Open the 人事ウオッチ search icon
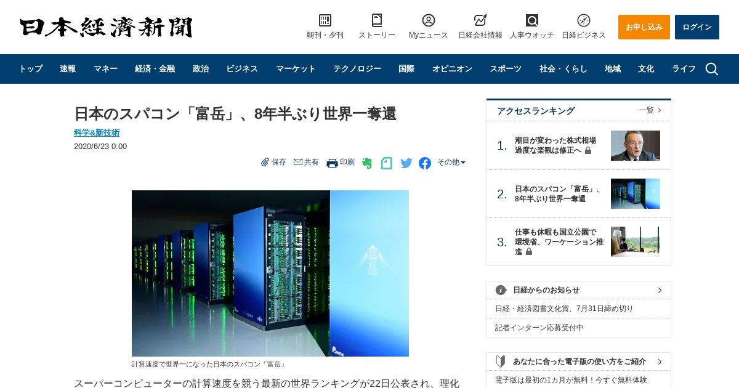 tap(532, 20)
